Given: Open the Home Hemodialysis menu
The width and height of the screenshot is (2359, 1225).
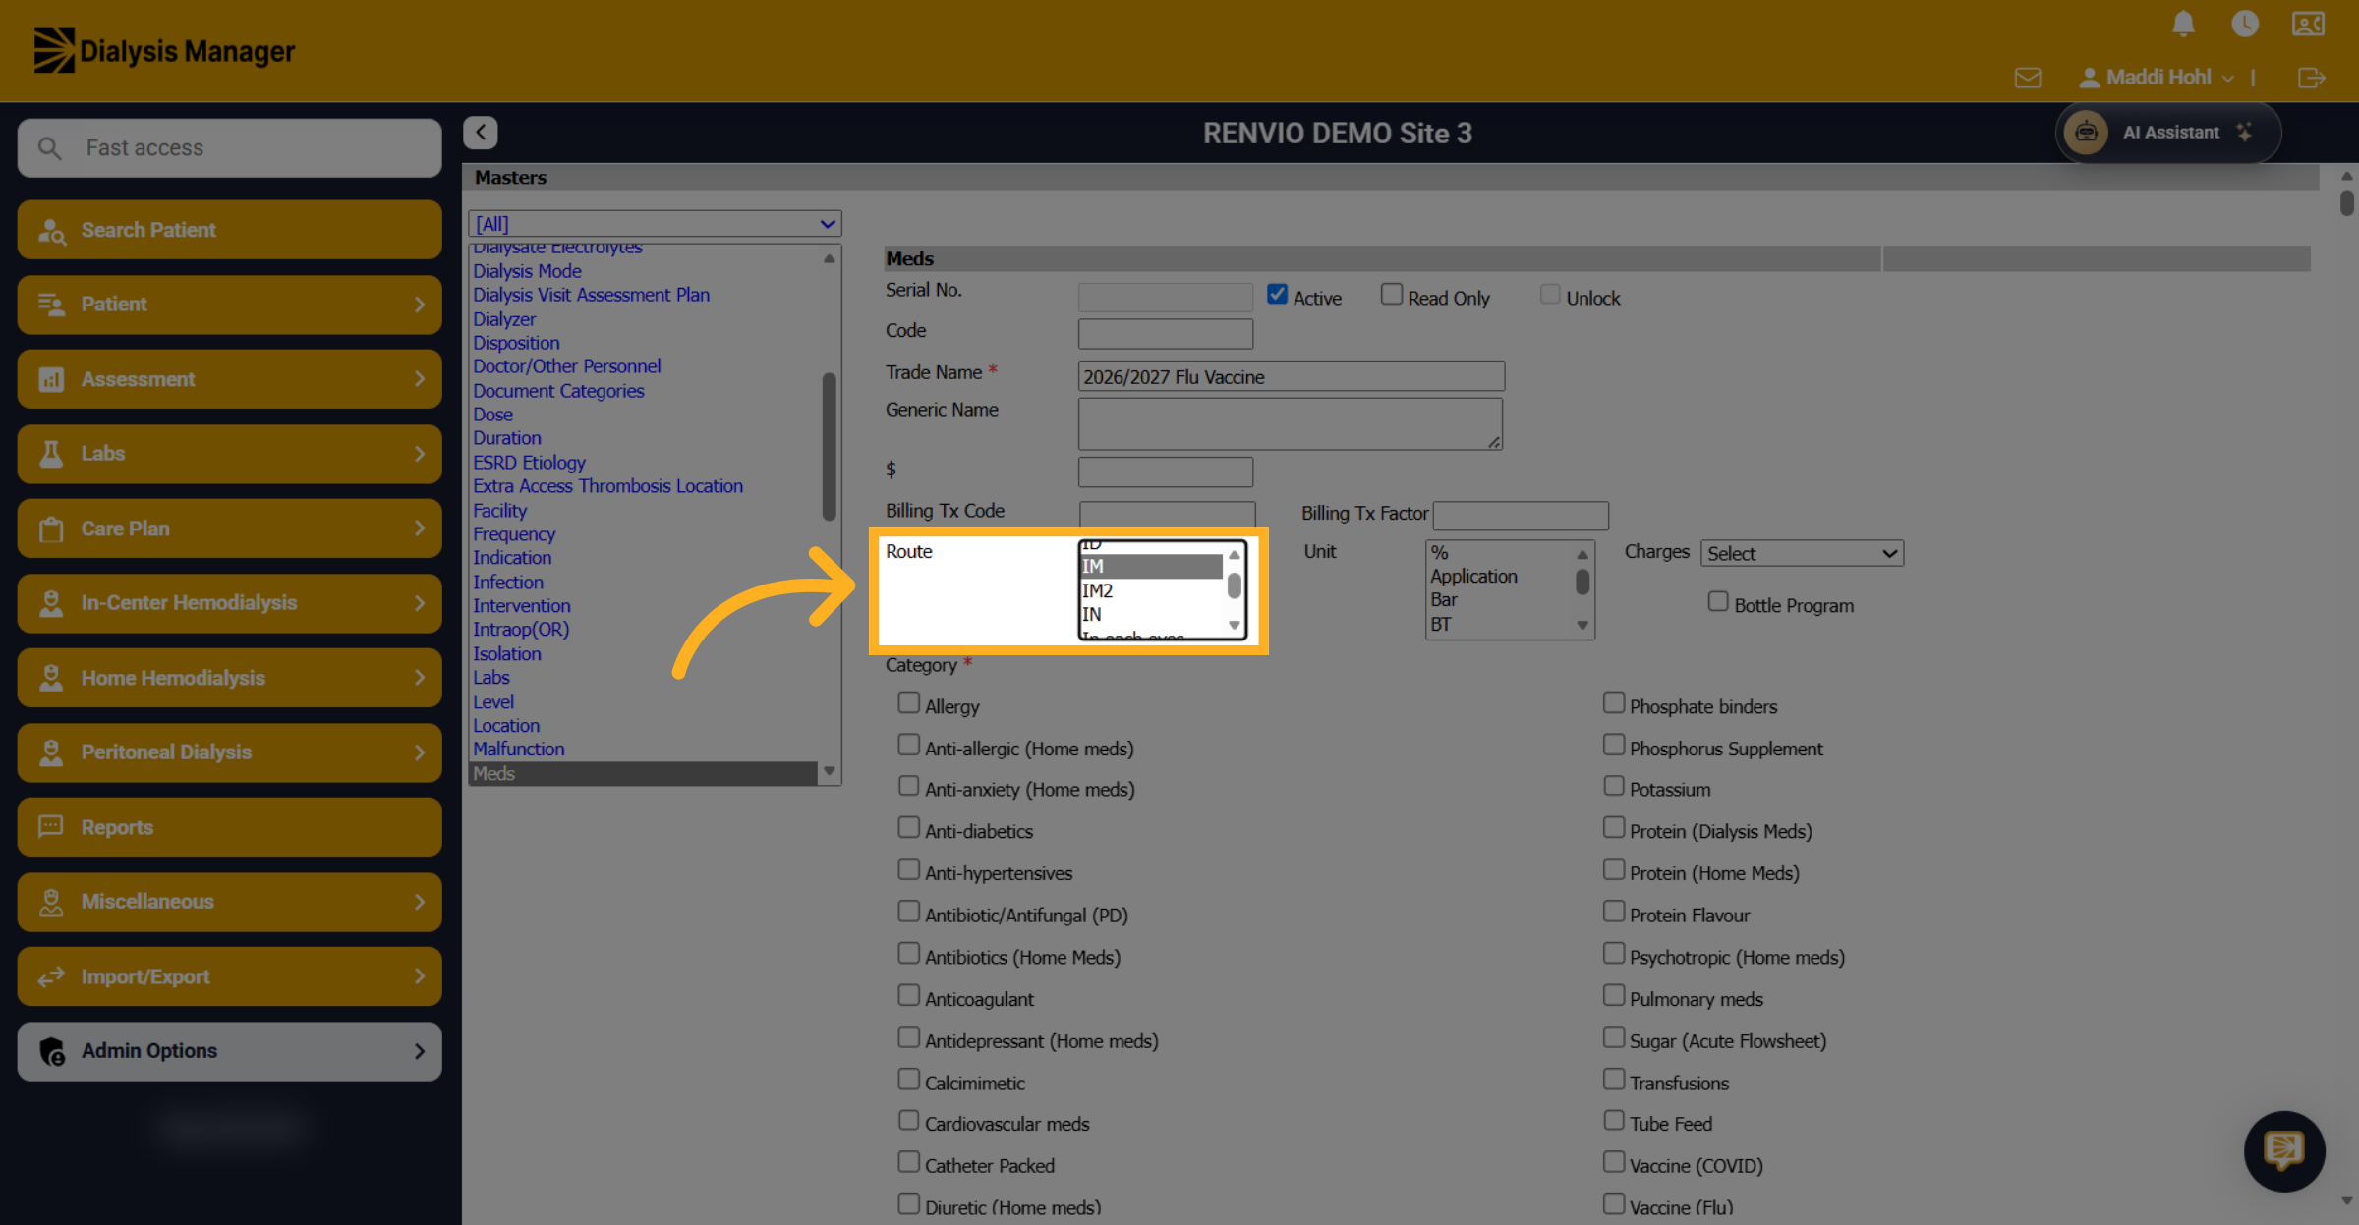Looking at the screenshot, I should pyautogui.click(x=229, y=678).
